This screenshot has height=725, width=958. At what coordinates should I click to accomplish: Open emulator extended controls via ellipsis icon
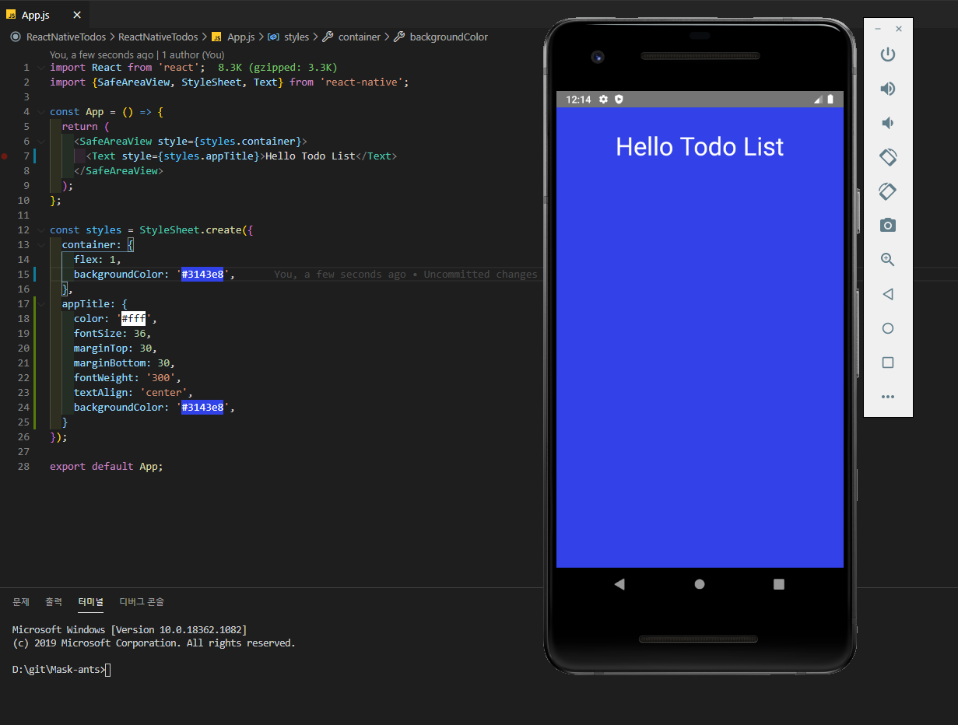[888, 396]
